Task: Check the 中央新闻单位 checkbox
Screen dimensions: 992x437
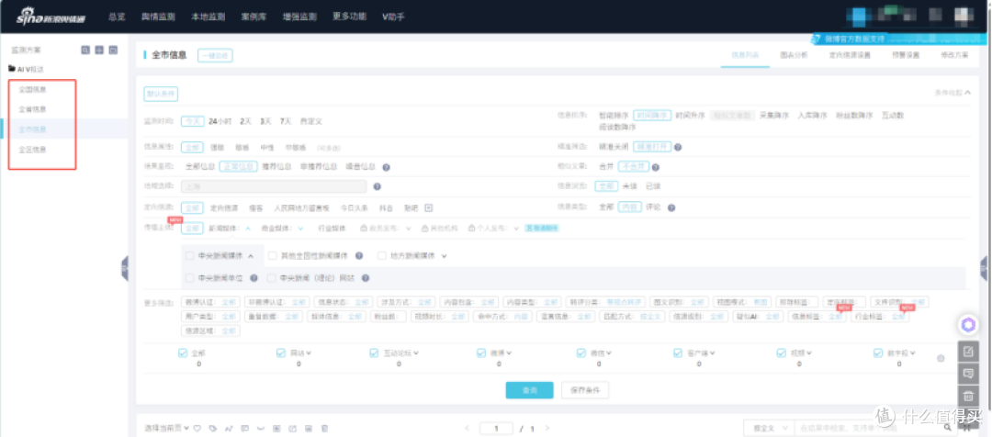Action: (x=189, y=277)
